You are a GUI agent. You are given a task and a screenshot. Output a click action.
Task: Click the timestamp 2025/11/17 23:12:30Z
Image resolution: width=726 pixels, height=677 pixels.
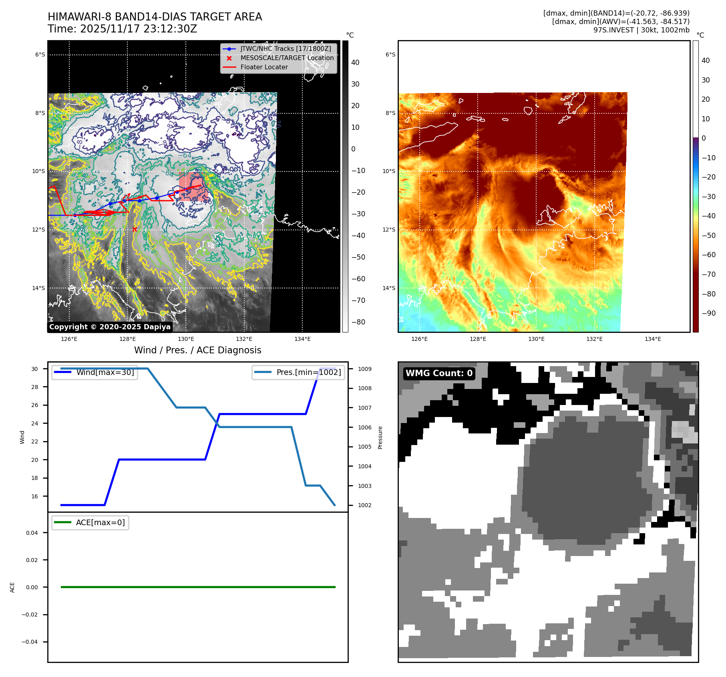(x=138, y=29)
